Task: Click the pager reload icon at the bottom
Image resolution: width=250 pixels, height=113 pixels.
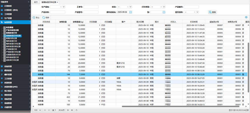Action: pyautogui.click(x=76, y=110)
